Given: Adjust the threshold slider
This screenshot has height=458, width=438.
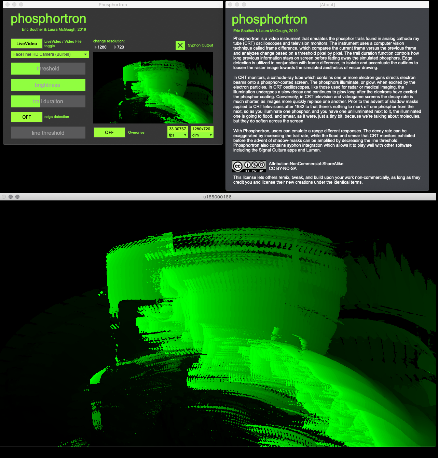Looking at the screenshot, I should (48, 68).
